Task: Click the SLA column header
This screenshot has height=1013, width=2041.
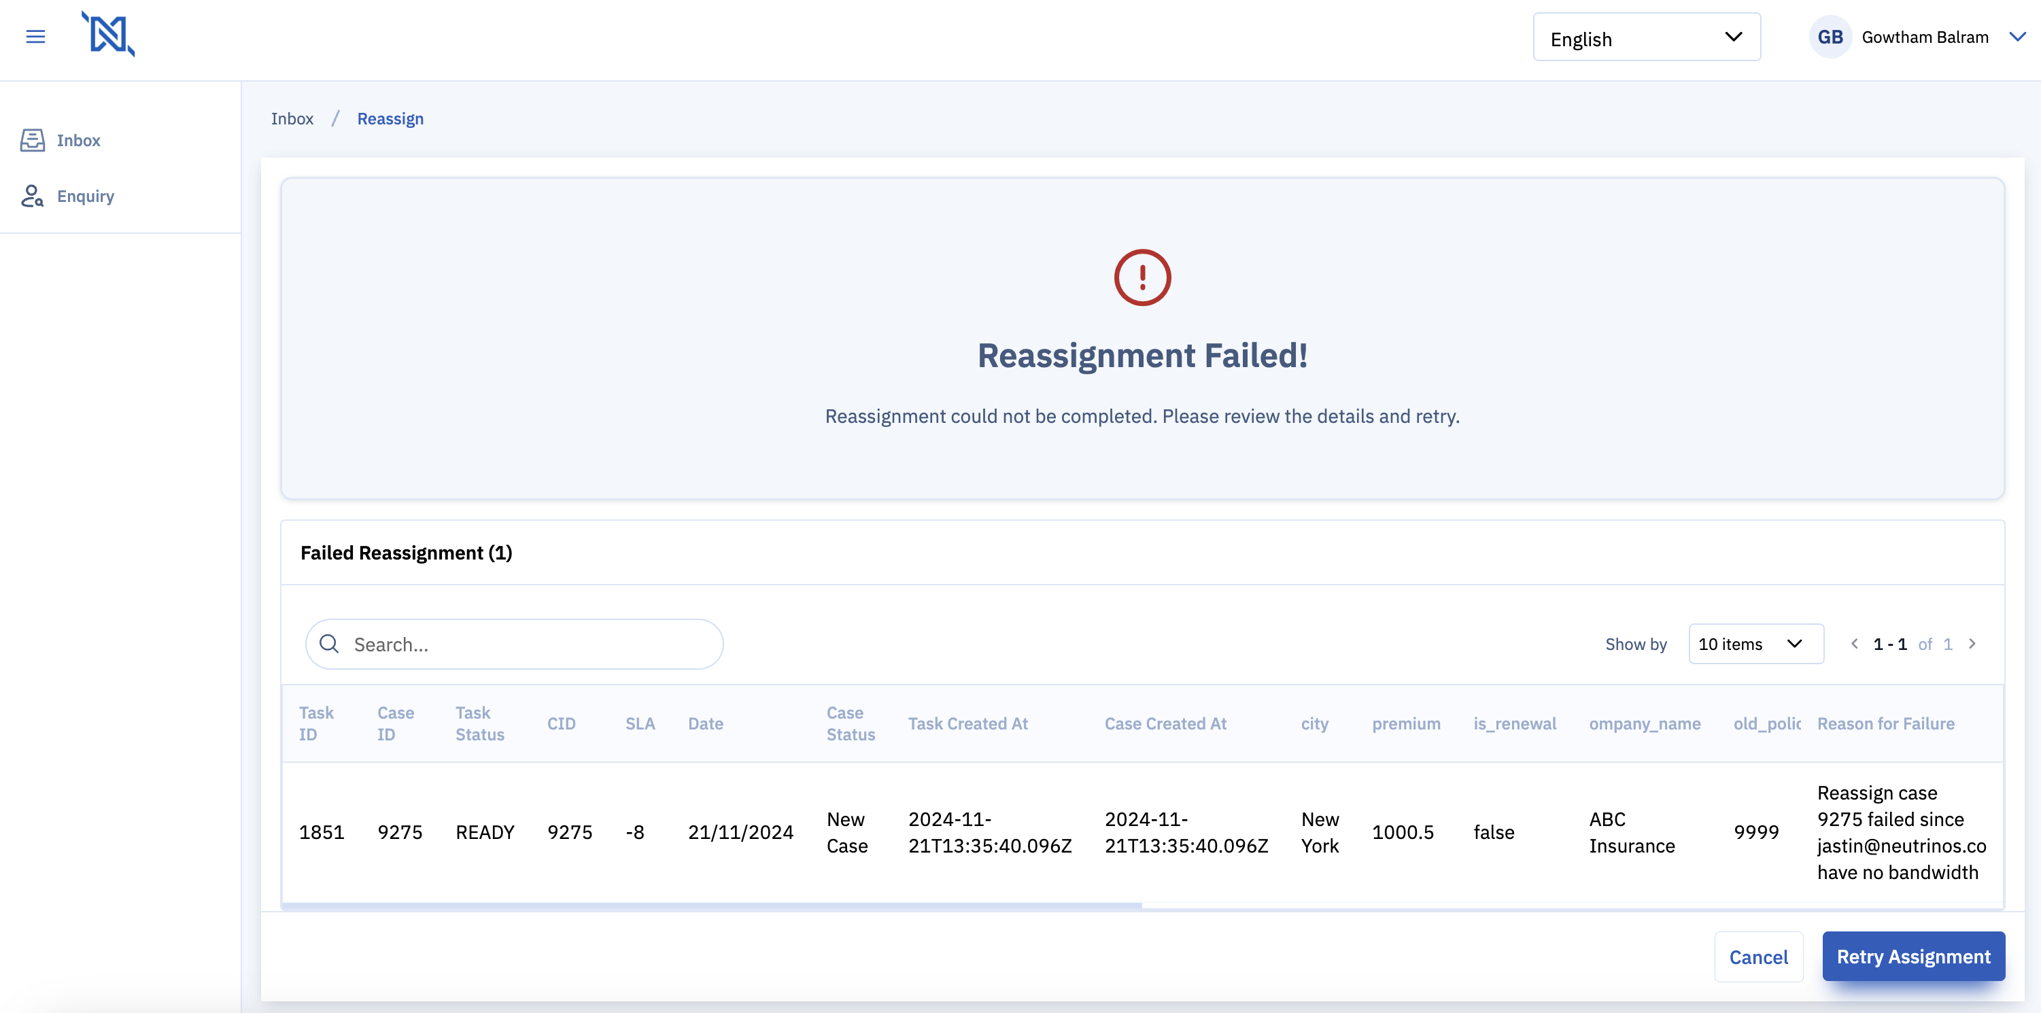Action: [640, 724]
